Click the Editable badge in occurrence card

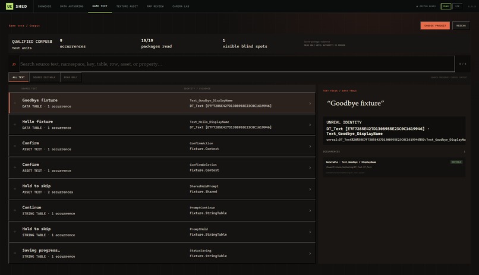(x=456, y=162)
